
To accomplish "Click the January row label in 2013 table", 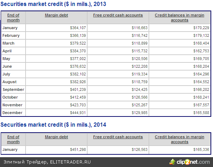I will point(10,28).
